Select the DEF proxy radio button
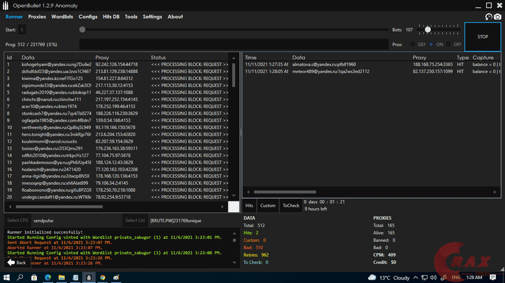This screenshot has height=283, width=505. coord(414,44)
